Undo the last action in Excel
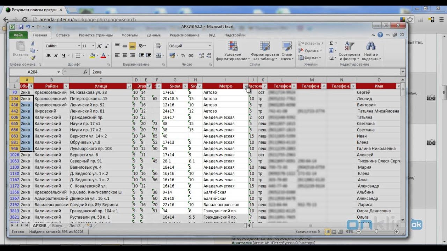The width and height of the screenshot is (447, 251). 28,27
